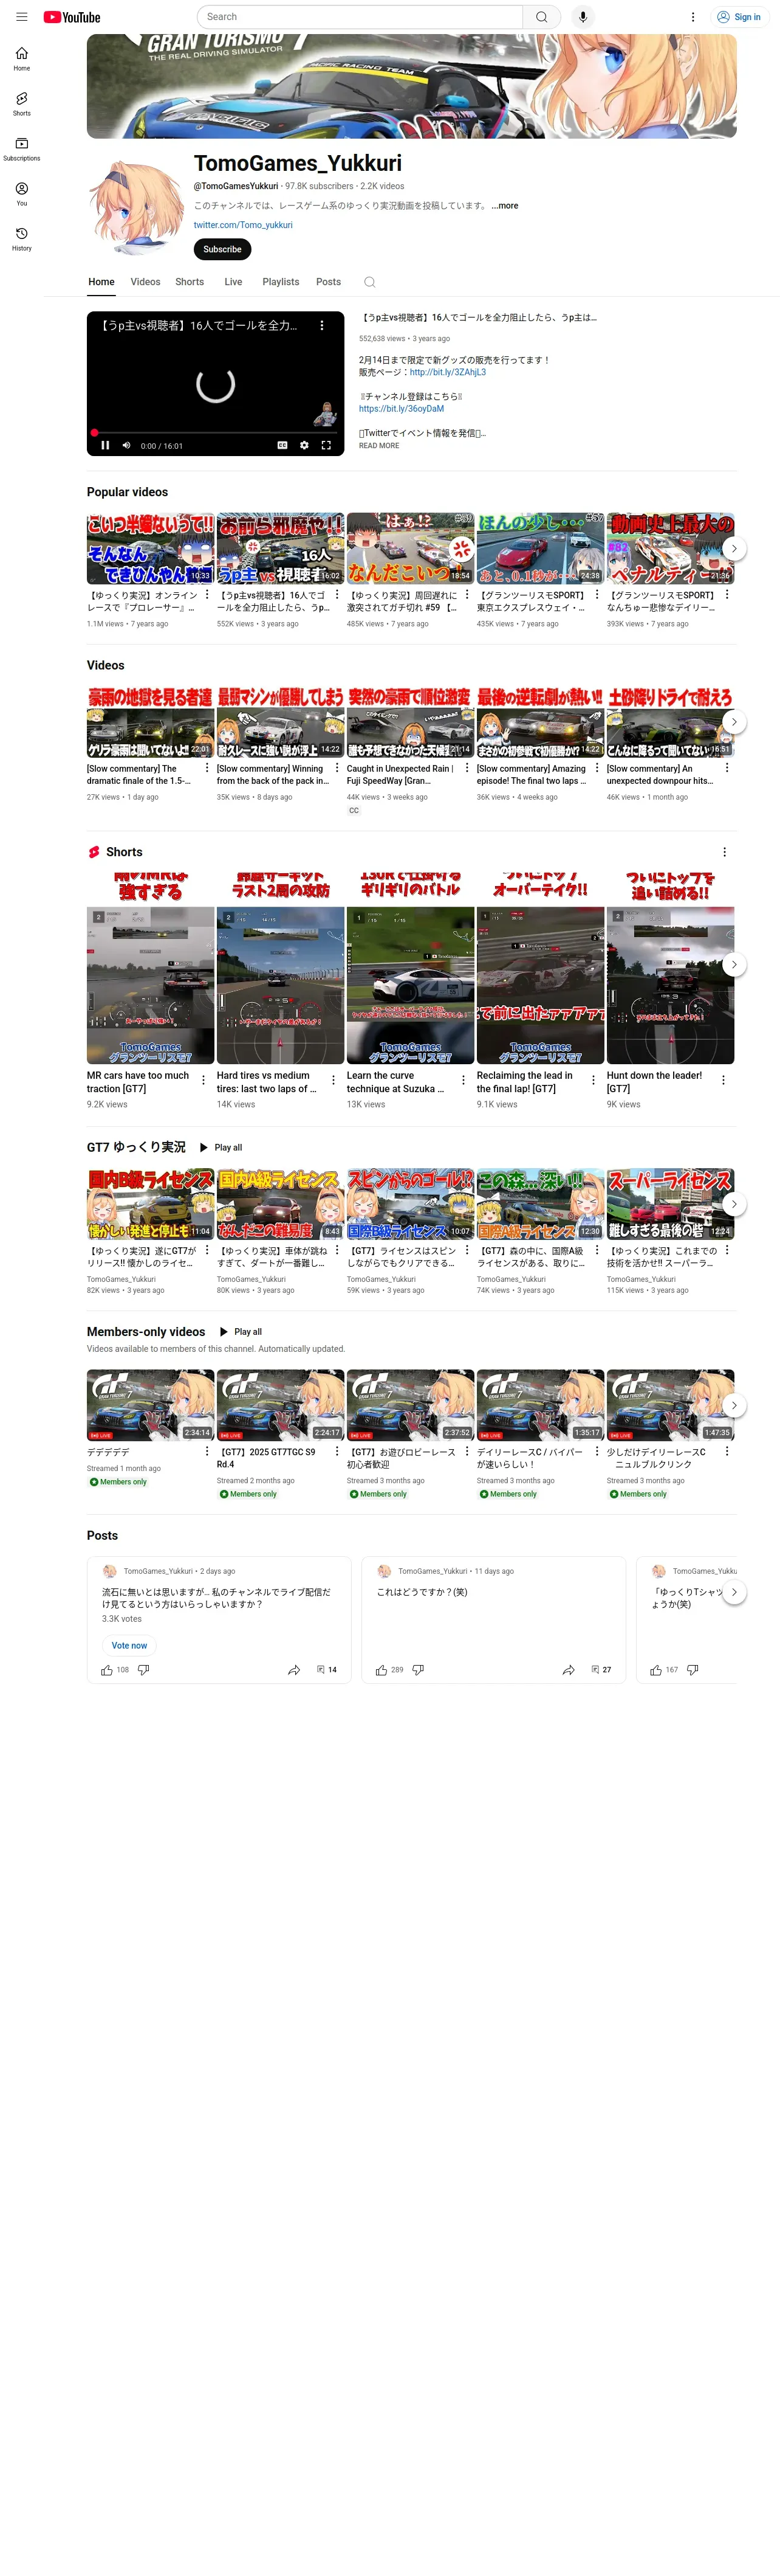Open options for 'Hard tires vs medium tires' short
The height and width of the screenshot is (2576, 780).
point(334,1080)
